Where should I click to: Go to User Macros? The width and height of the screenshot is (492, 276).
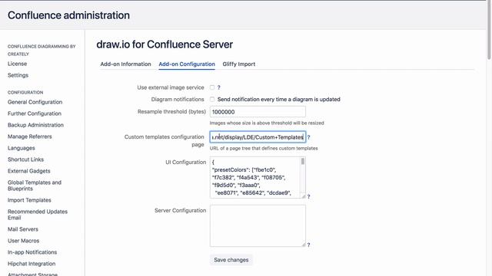24,241
